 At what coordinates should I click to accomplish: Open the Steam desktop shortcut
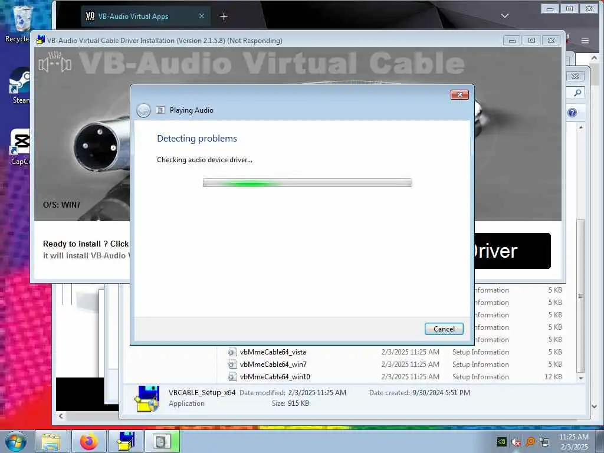(x=19, y=86)
